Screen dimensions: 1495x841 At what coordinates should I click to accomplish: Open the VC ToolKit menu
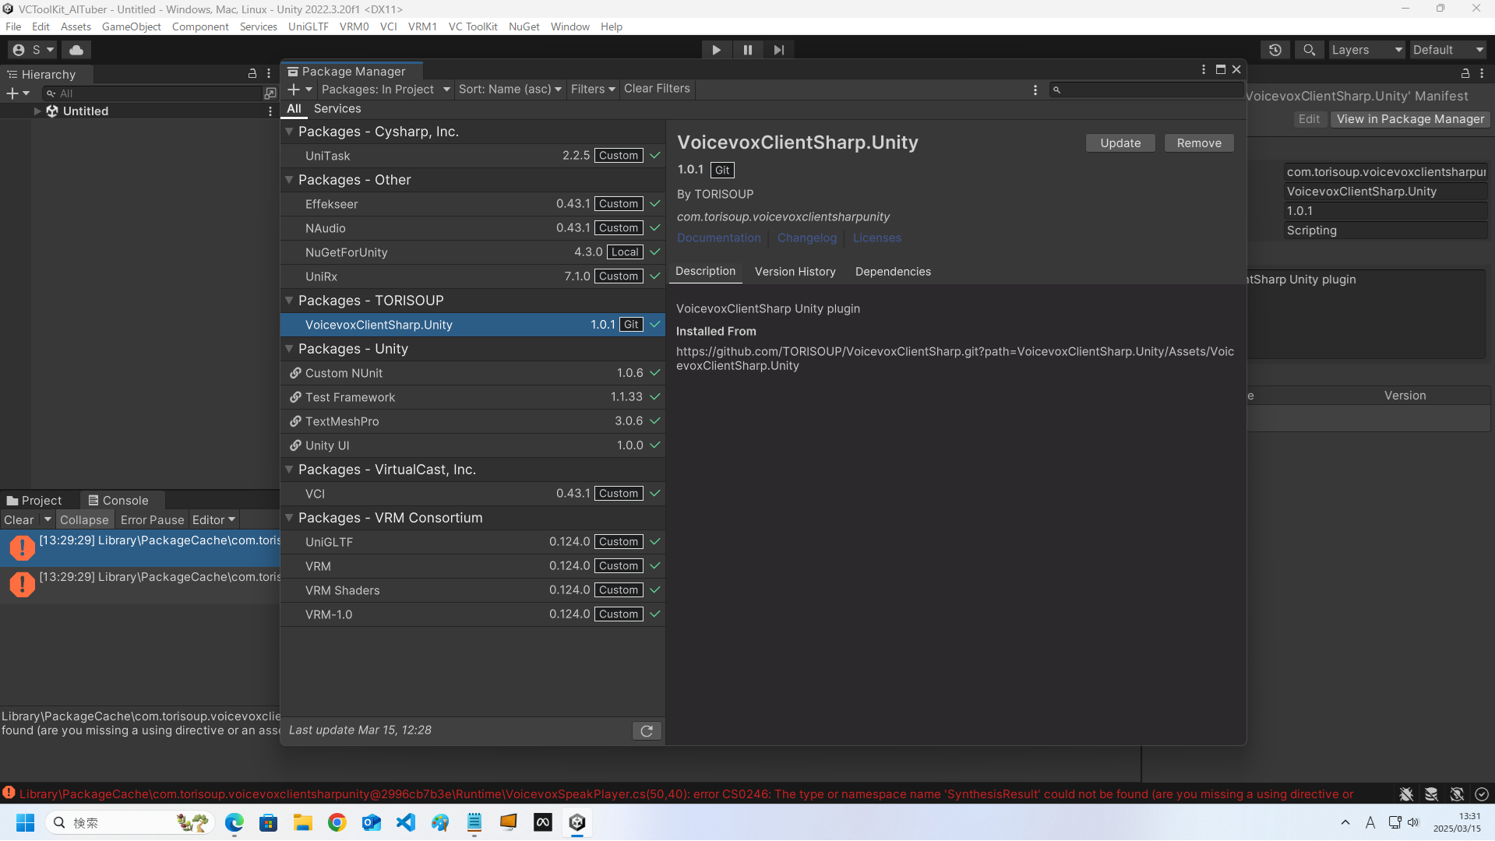coord(473,26)
